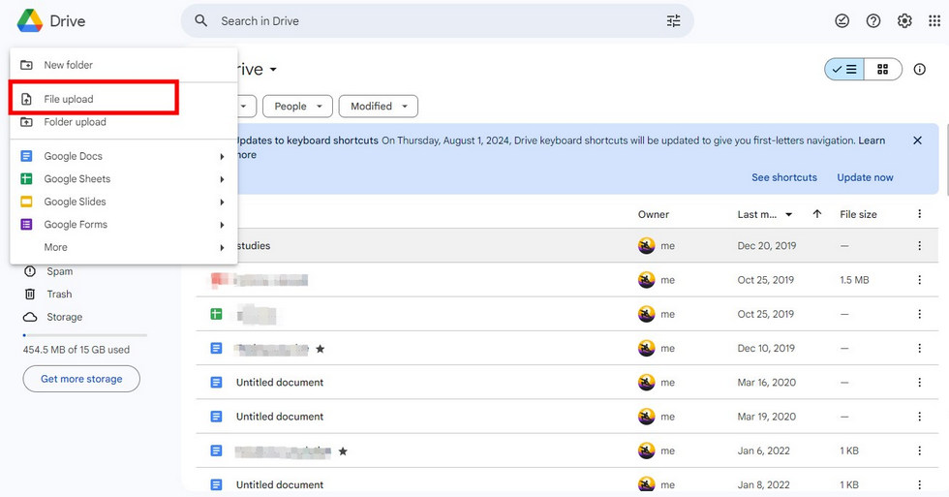Expand the More submenu arrow
The image size is (949, 497).
[x=222, y=248]
